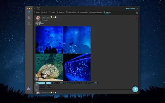Open the Notifications bell in the sidebar
Image resolution: width=165 pixels, height=103 pixels.
tap(29, 24)
